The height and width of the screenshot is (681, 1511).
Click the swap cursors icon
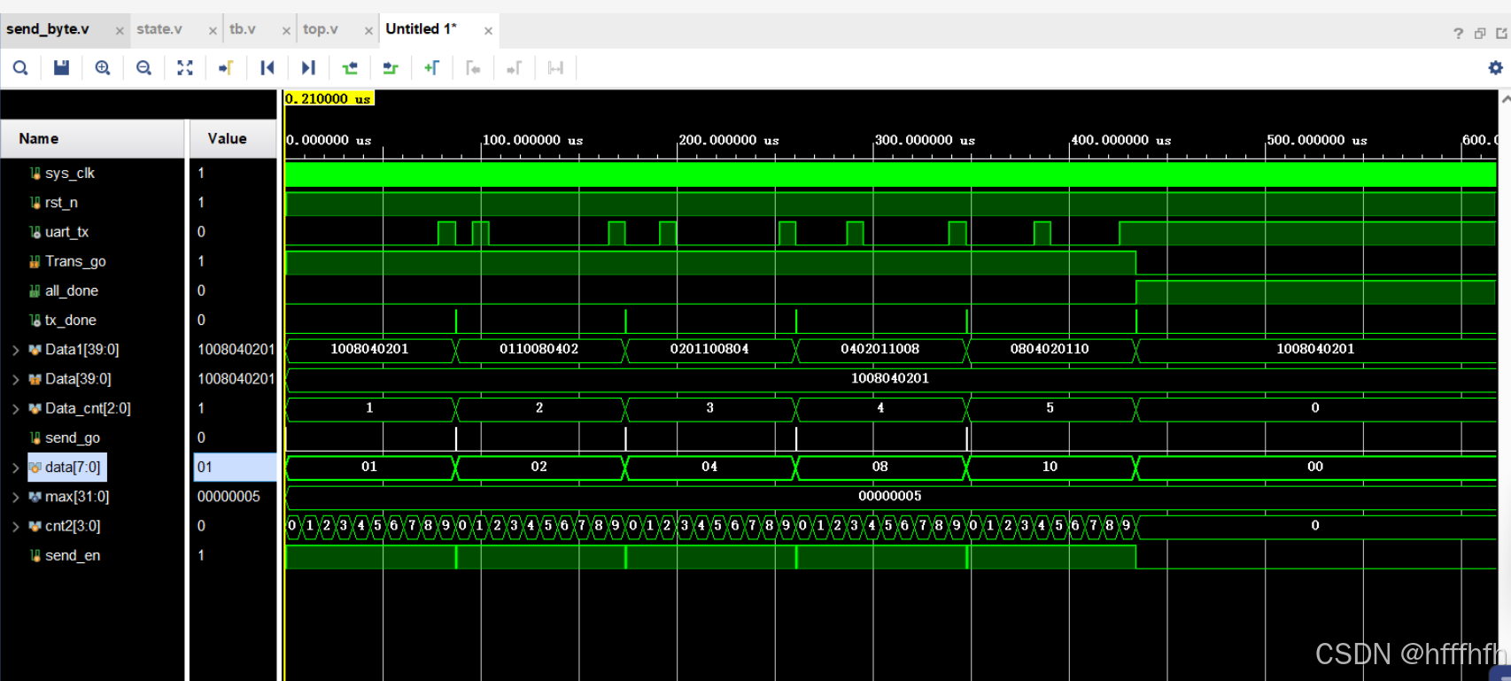pos(555,68)
